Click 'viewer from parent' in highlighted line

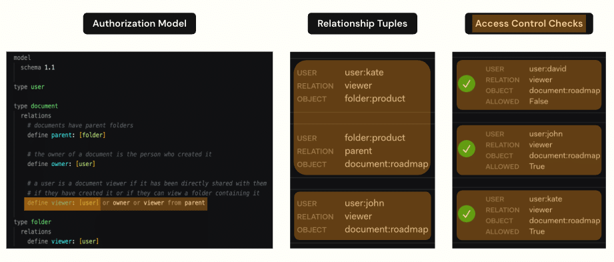pyautogui.click(x=174, y=203)
